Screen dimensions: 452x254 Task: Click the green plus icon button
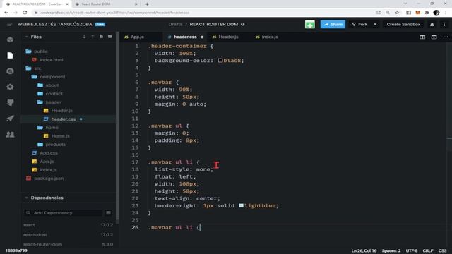[310, 25]
